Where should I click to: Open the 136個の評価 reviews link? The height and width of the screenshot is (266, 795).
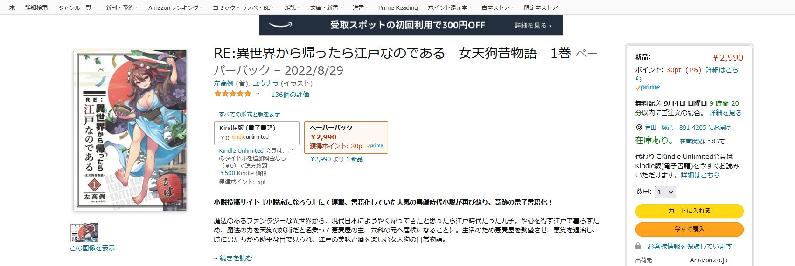coord(290,95)
